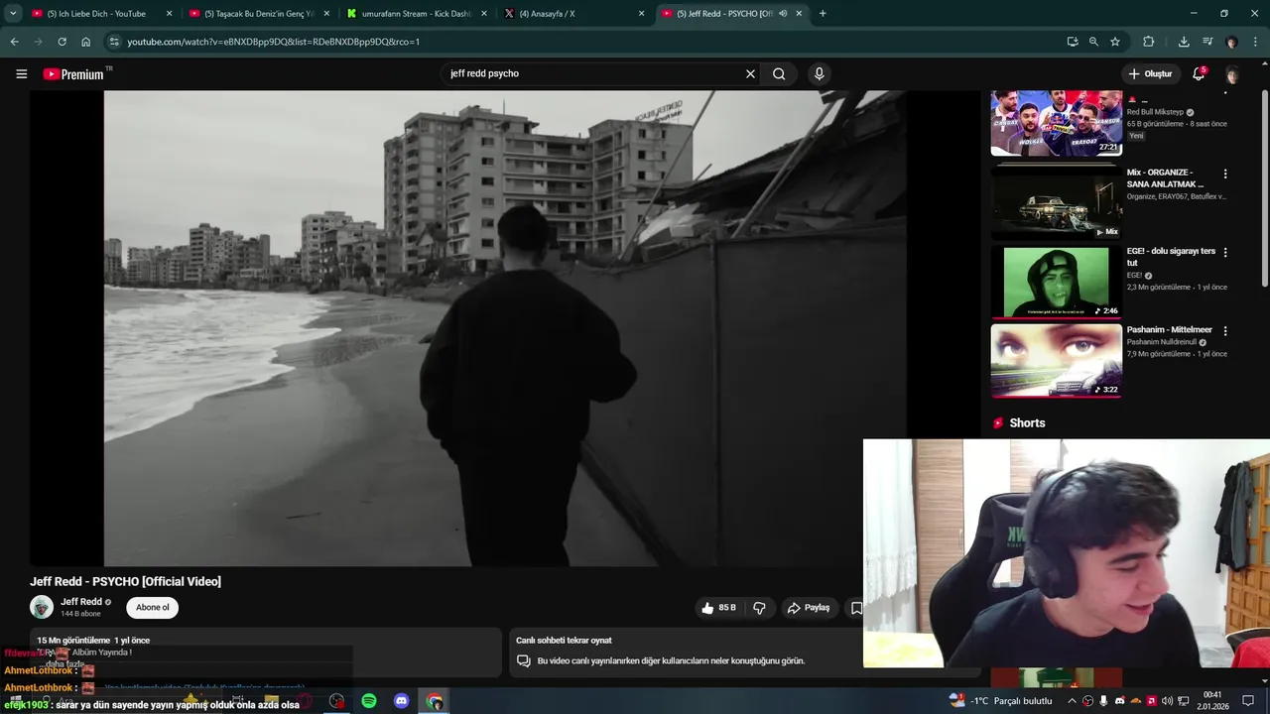Mute the Jeff Redd tab audio
Viewport: 1270px width, 714px height.
(x=783, y=14)
